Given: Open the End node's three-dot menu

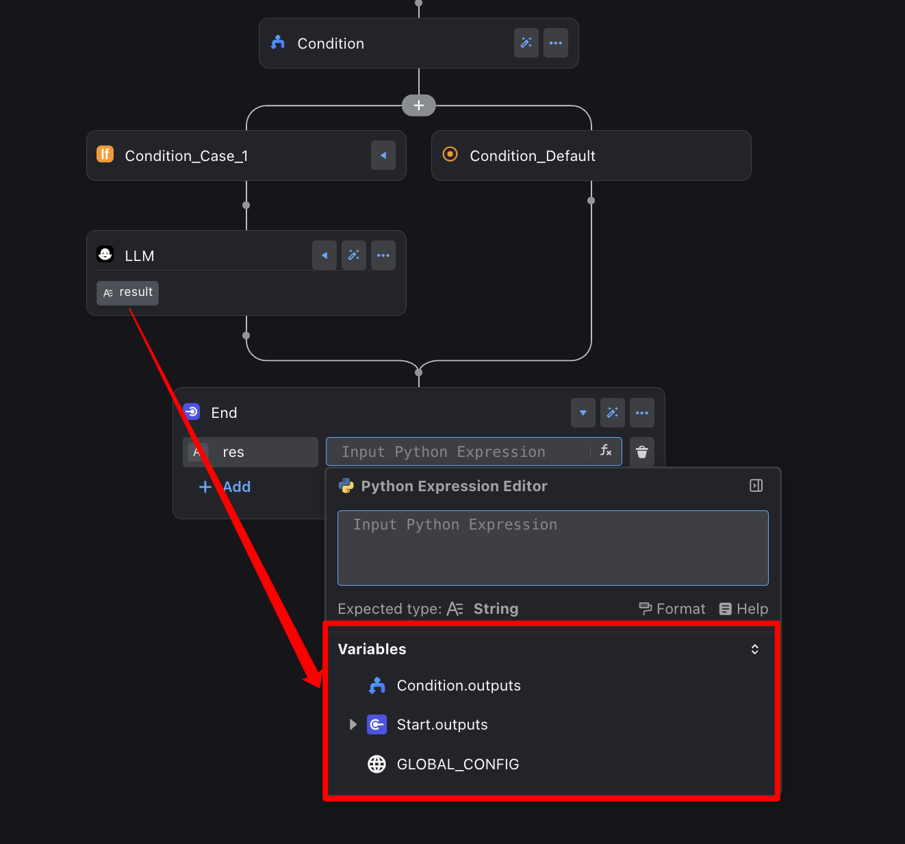Looking at the screenshot, I should point(641,412).
